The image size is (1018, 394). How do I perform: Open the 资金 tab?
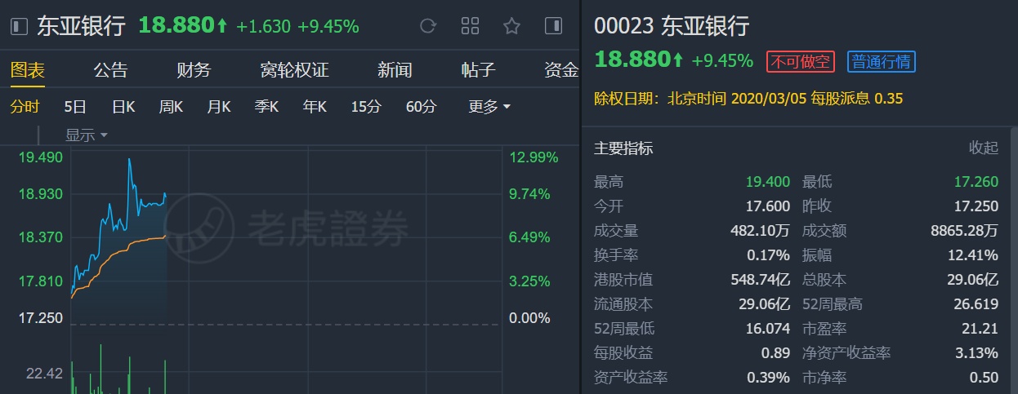pyautogui.click(x=561, y=70)
